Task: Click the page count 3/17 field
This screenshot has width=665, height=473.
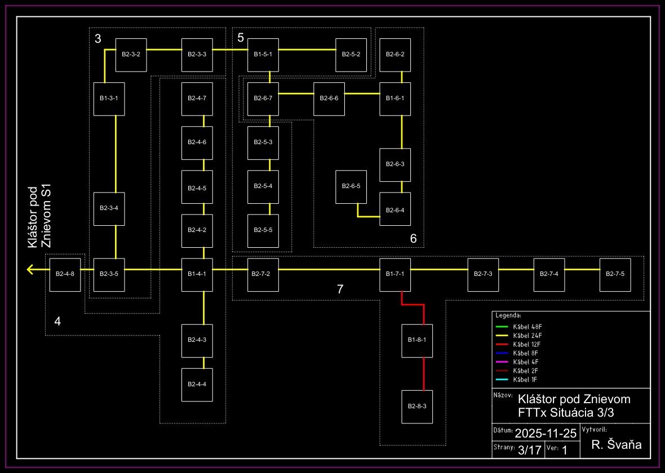Action: pos(529,450)
